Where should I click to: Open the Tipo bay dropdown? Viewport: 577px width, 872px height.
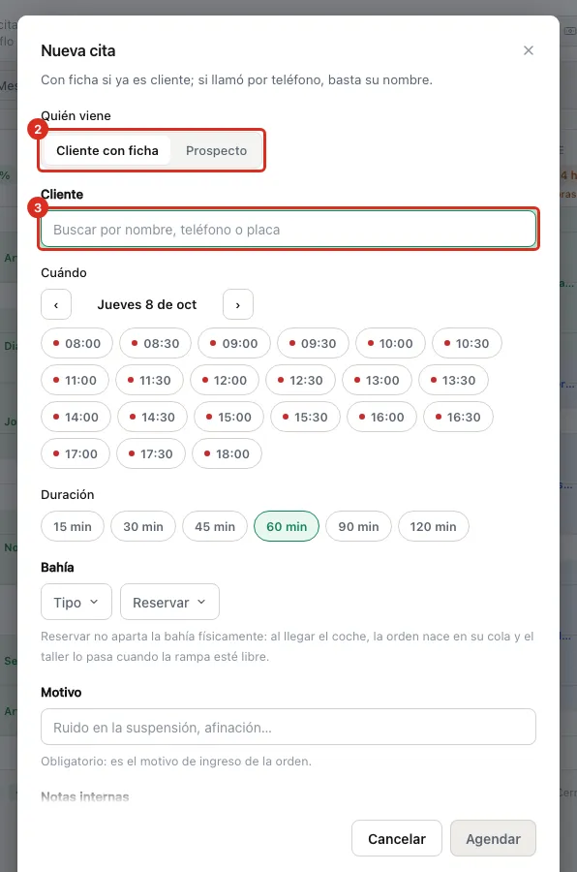click(76, 602)
